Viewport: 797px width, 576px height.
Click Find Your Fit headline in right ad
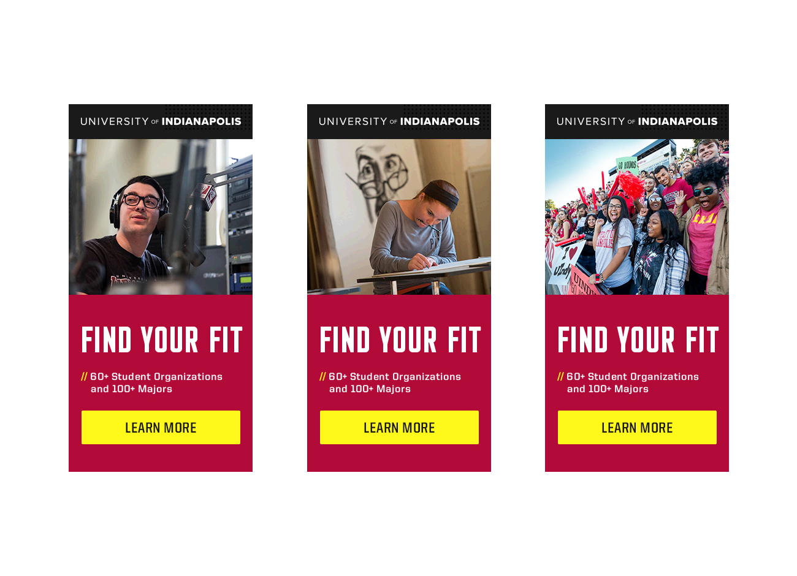point(638,340)
